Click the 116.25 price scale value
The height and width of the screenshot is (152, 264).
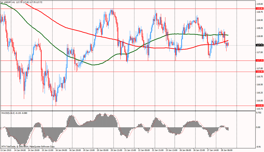coord(260,93)
